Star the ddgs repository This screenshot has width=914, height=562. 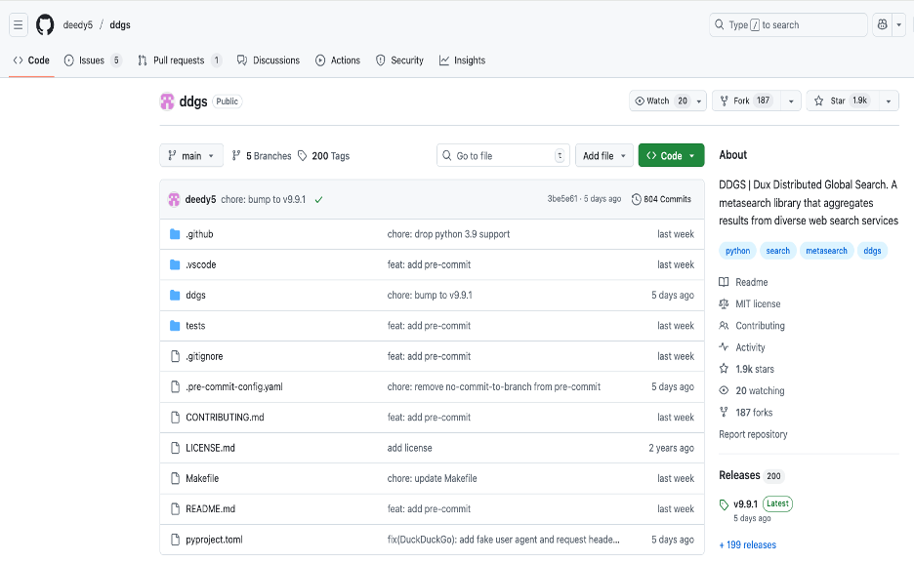(x=840, y=100)
